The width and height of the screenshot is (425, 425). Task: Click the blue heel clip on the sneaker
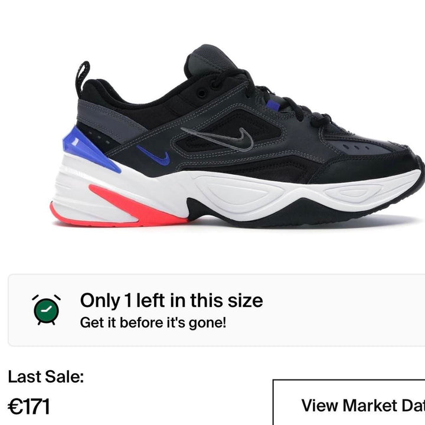tap(90, 150)
